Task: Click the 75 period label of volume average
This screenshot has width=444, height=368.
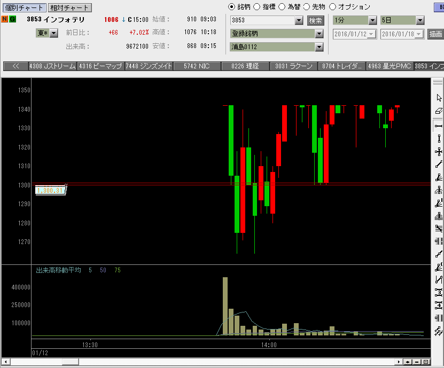Action: click(x=118, y=270)
